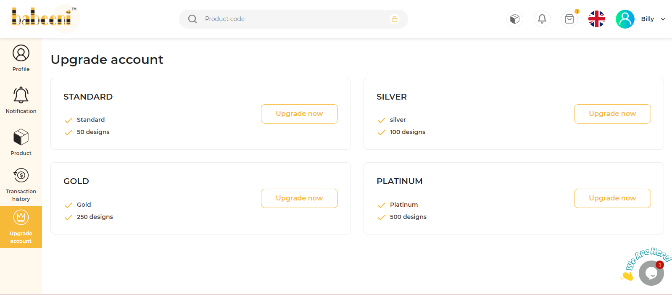Open Transaction history in sidebar

click(21, 185)
